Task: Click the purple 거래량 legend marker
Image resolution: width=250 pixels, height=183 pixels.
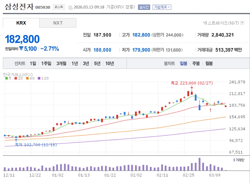Action: click(x=234, y=160)
